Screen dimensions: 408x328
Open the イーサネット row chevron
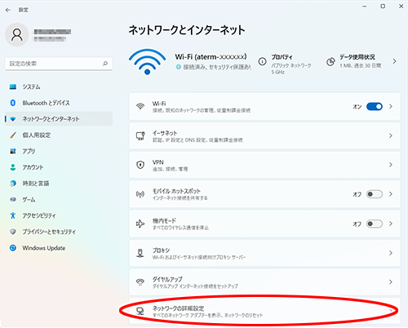[391, 135]
